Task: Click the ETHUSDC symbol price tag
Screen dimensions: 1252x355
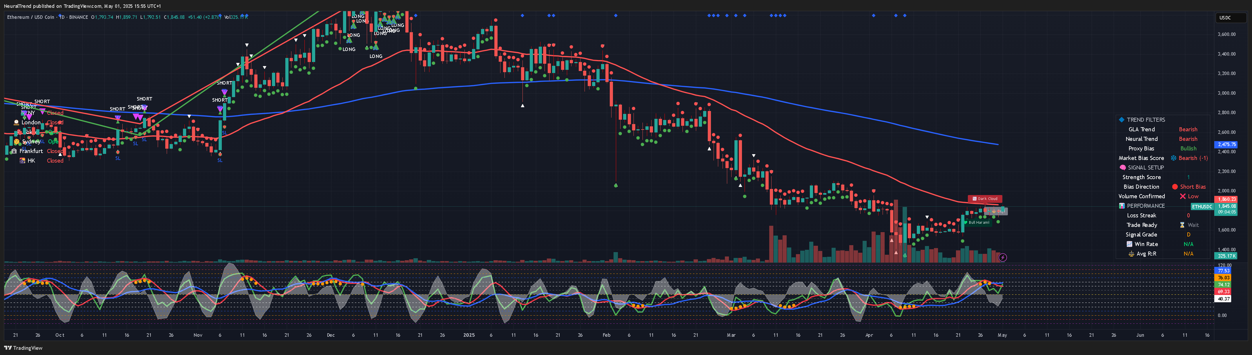Action: click(1202, 206)
